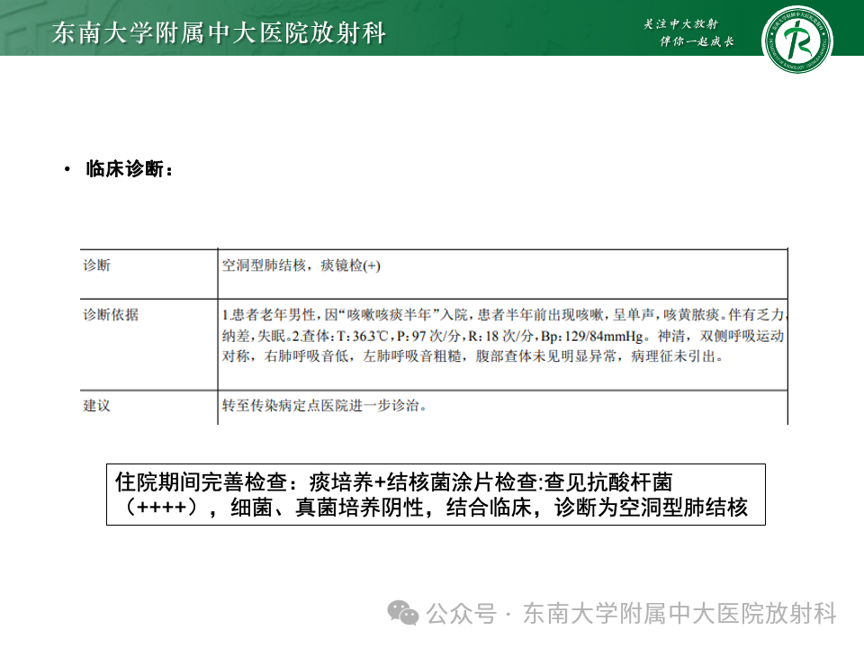864x648 pixels.
Task: Click the boxed line starting (++++),细菌
Action: pos(436,508)
